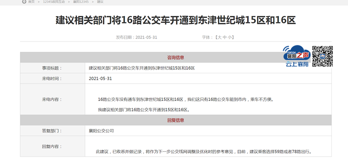Open the 首页 breadcrumb link
Viewport: 348px width, 168px height.
(31, 2)
